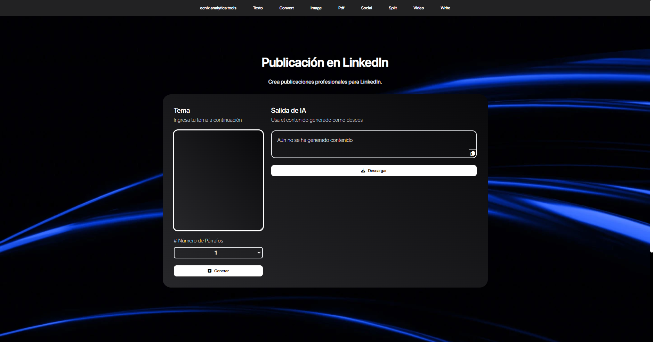The height and width of the screenshot is (342, 653).
Task: Click the 'Crea publicaciones profesionales para LinkedIn.' subtitle
Action: pos(325,82)
